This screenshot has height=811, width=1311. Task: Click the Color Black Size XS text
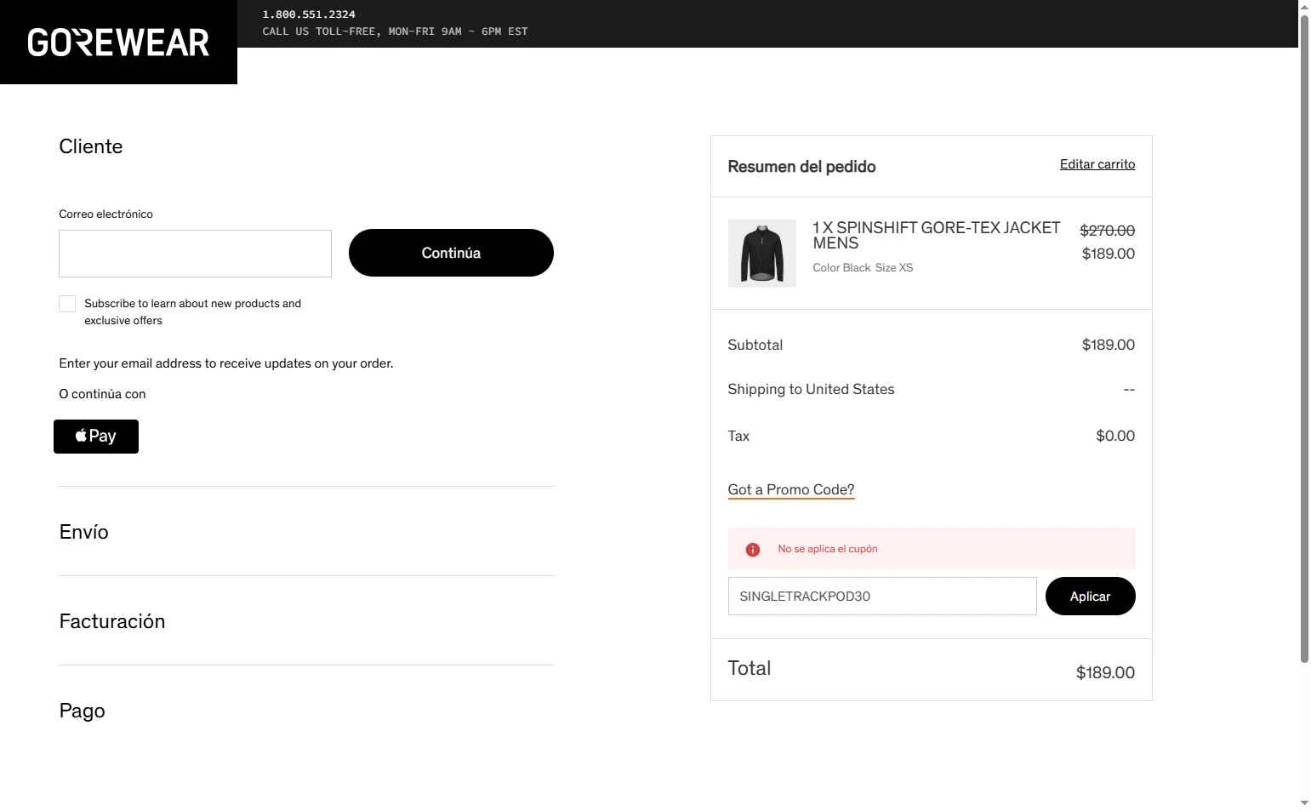(x=863, y=267)
